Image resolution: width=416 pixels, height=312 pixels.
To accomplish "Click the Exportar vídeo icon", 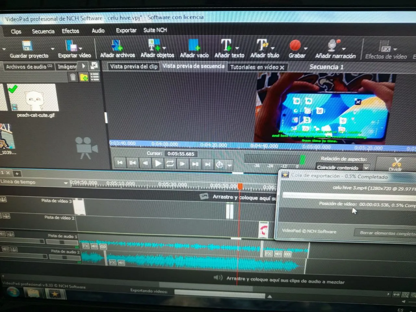I will (x=71, y=45).
